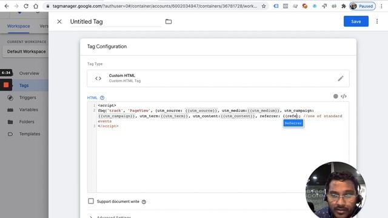Stop recording with orange square button
The height and width of the screenshot is (218, 388).
(x=6, y=85)
